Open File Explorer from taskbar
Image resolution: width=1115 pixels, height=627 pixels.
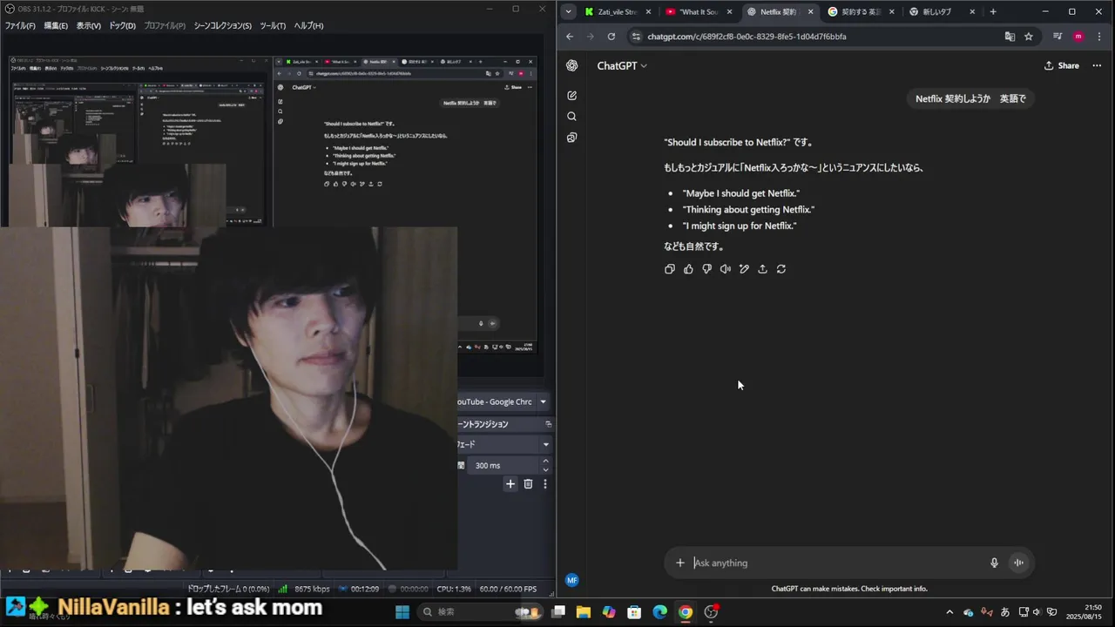pyautogui.click(x=584, y=612)
